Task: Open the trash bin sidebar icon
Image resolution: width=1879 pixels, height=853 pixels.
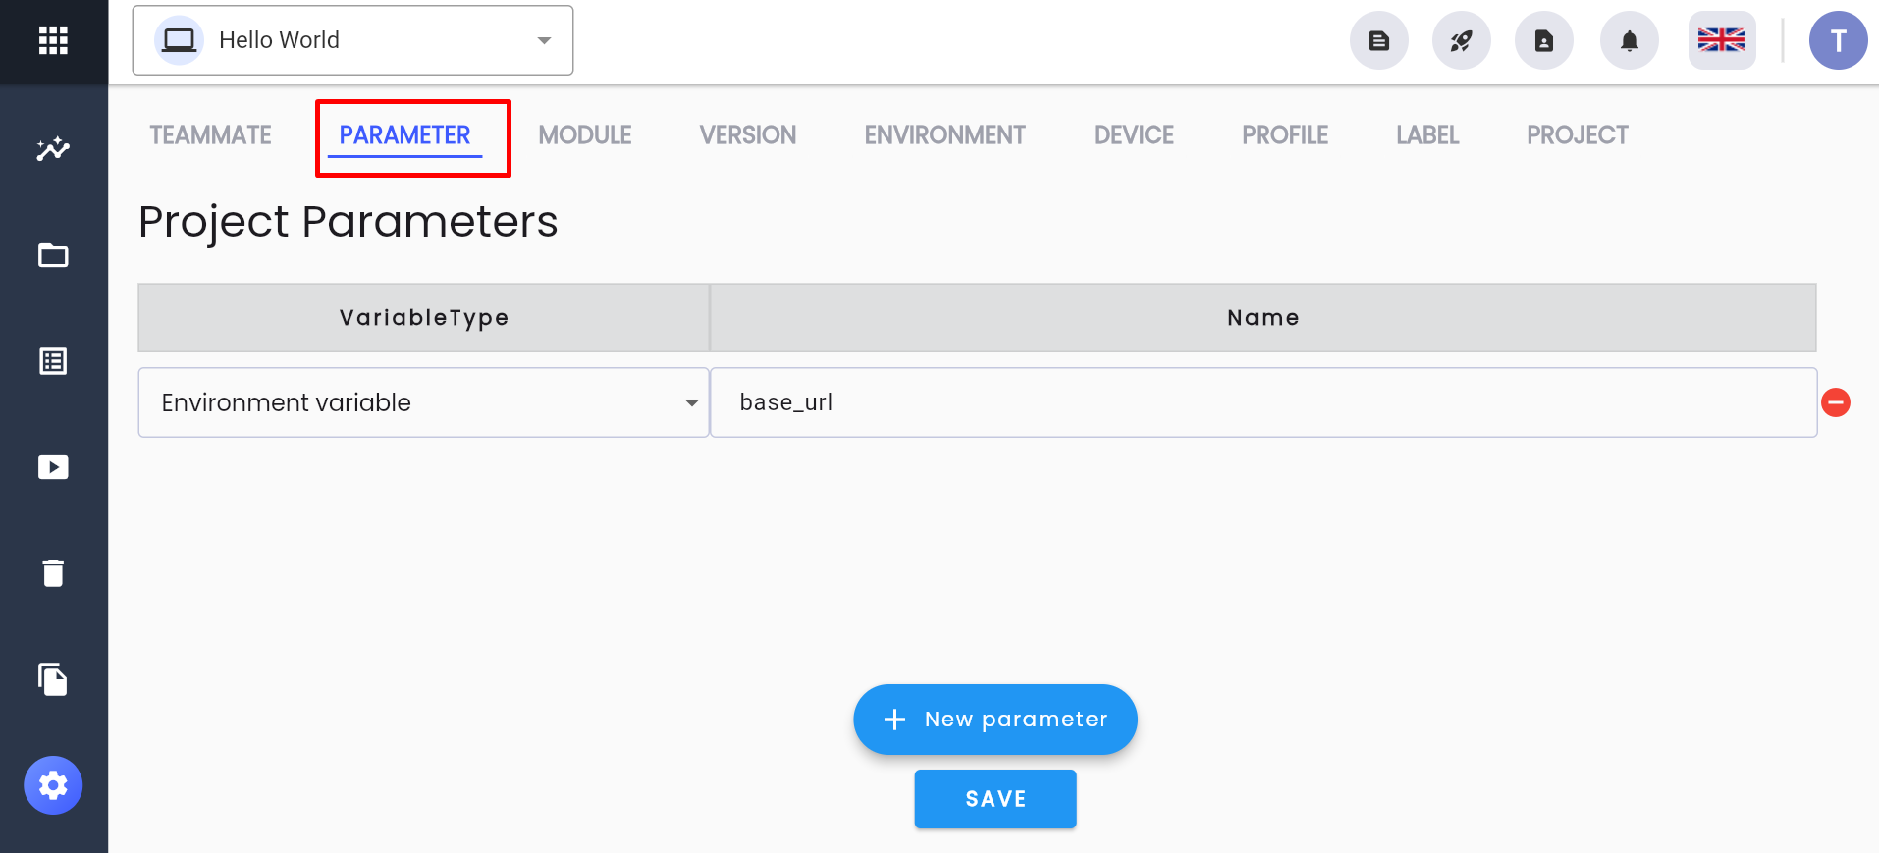Action: [53, 573]
